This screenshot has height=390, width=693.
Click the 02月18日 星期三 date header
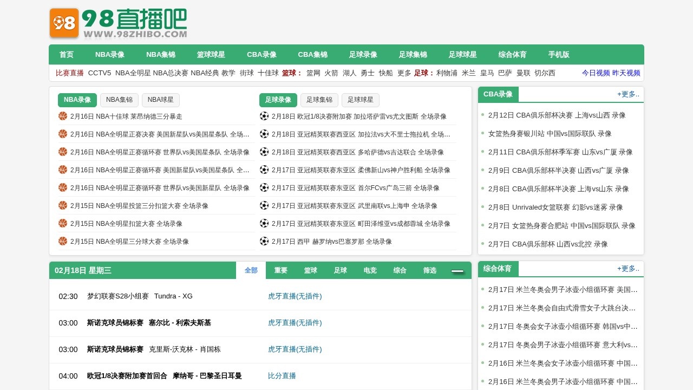(x=83, y=270)
